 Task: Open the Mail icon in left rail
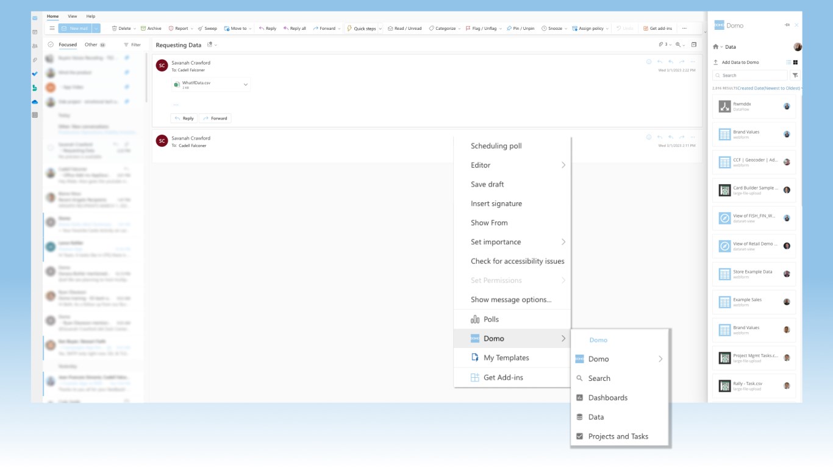(x=35, y=18)
